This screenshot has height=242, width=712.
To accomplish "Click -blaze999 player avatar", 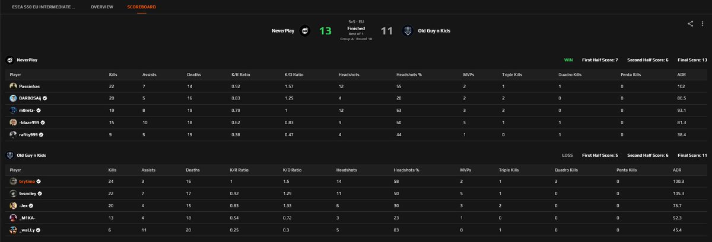I will click(13, 122).
